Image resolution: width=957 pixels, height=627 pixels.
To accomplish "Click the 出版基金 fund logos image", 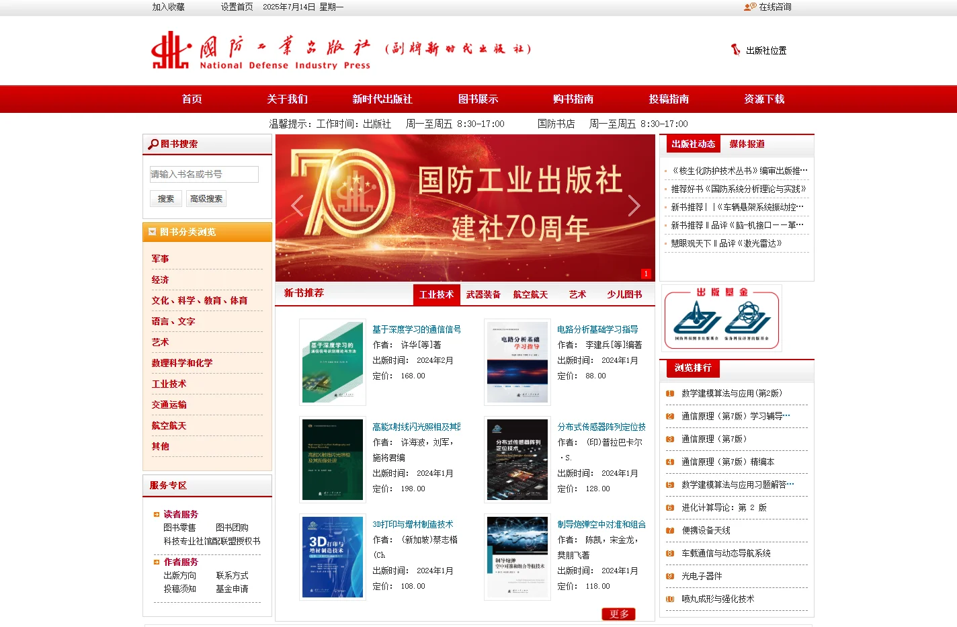I will [x=722, y=318].
